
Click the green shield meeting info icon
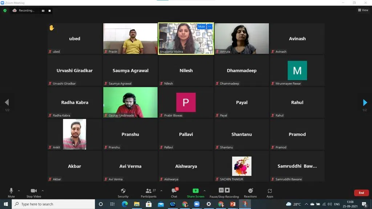pos(5,11)
